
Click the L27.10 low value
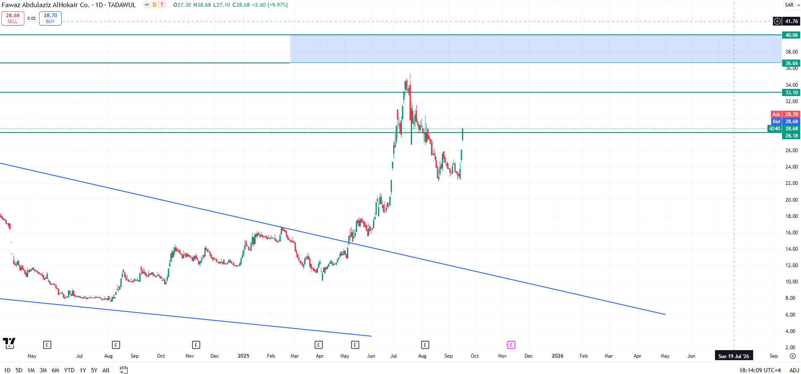[x=222, y=5]
